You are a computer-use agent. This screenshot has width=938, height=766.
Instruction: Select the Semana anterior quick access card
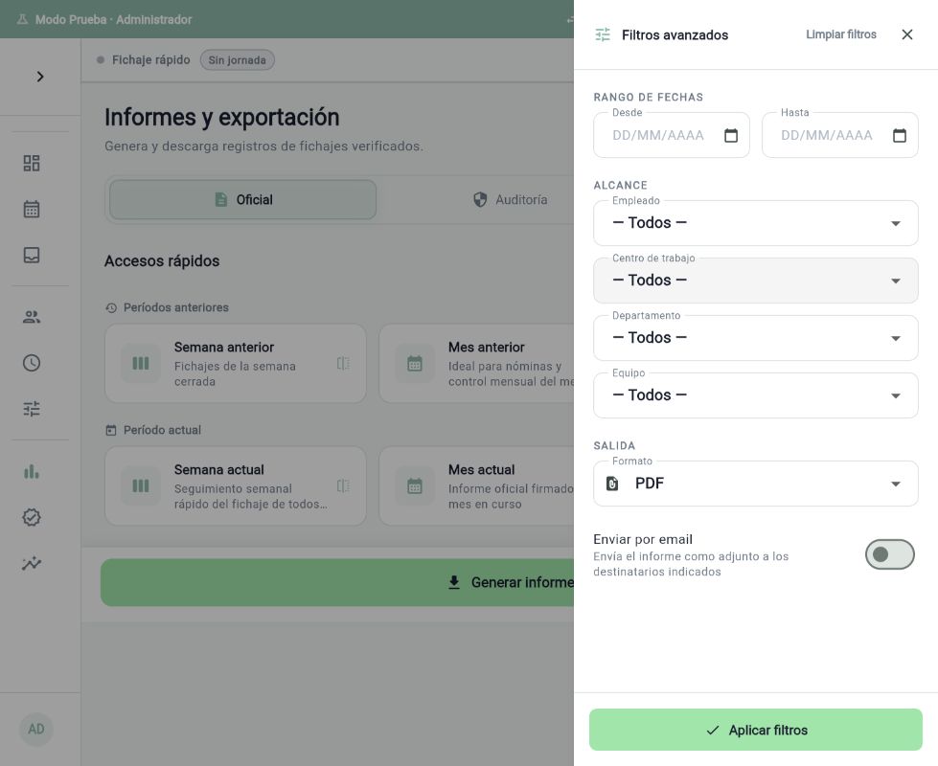(236, 364)
